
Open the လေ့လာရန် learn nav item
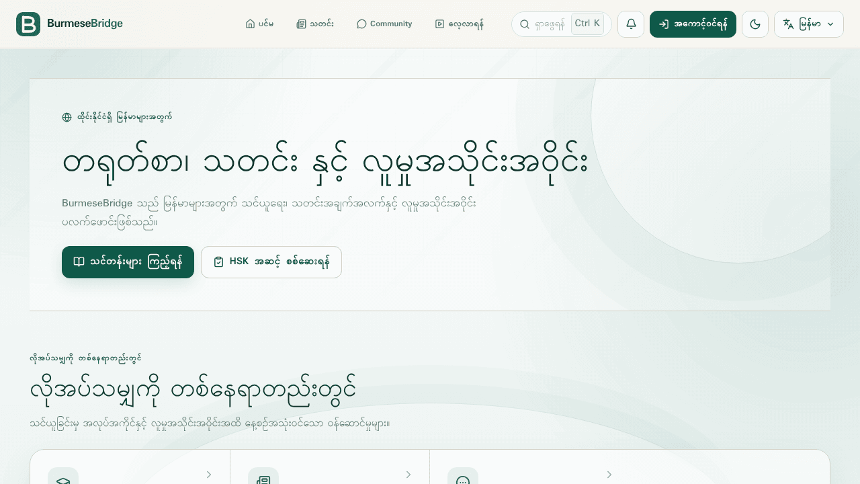coord(460,24)
